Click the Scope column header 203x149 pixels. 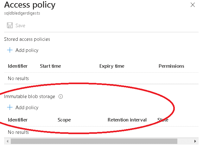click(x=64, y=120)
